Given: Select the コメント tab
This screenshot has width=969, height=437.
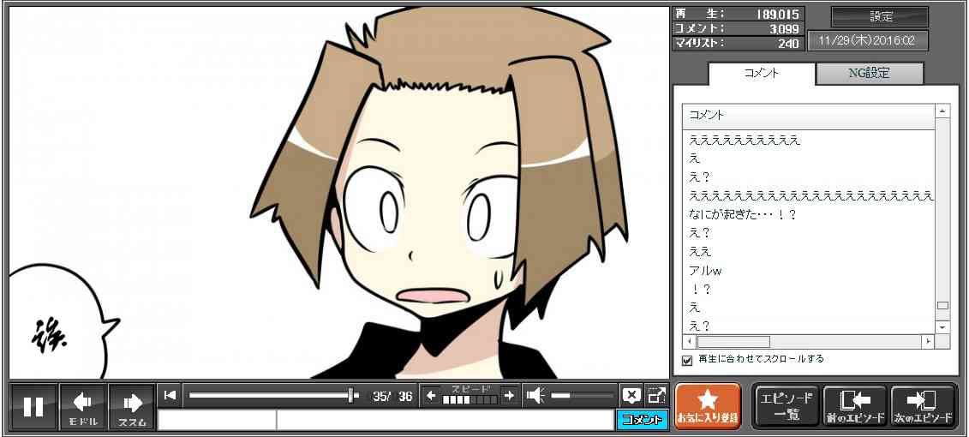Looking at the screenshot, I should coord(761,74).
